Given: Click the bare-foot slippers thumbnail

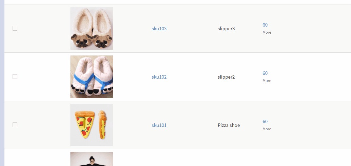Looking at the screenshot, I should pyautogui.click(x=91, y=77).
